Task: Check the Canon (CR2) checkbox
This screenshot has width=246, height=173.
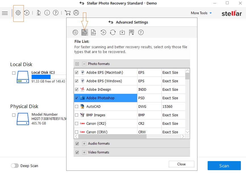Action: tap(77, 123)
